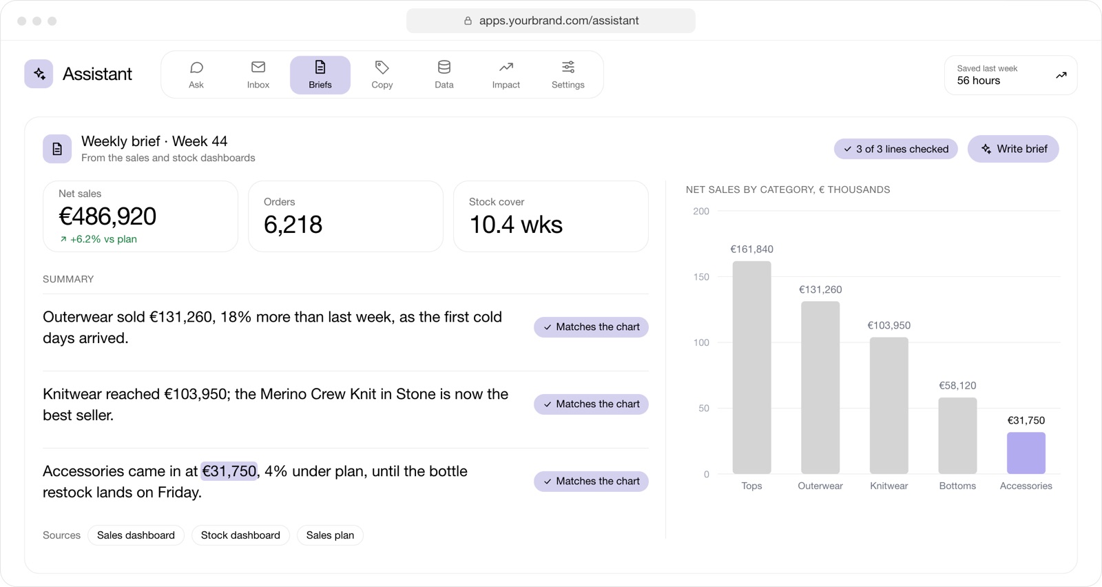Click the Orders 6,218 card
The width and height of the screenshot is (1102, 587).
tap(346, 216)
